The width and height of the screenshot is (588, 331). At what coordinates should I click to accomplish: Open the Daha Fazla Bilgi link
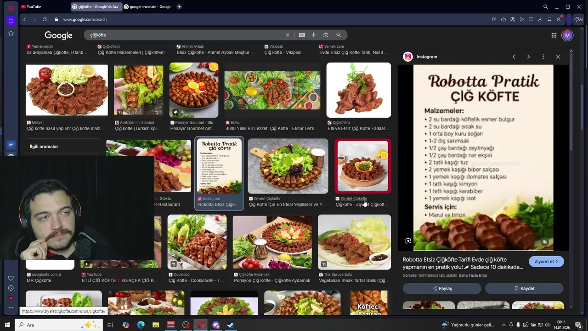[x=473, y=275]
